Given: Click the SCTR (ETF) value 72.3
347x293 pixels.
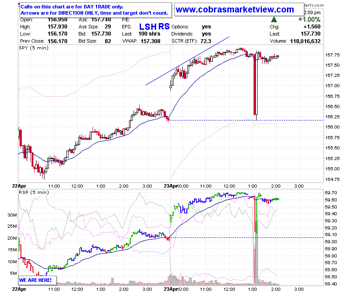Looking at the screenshot, I should click(206, 41).
